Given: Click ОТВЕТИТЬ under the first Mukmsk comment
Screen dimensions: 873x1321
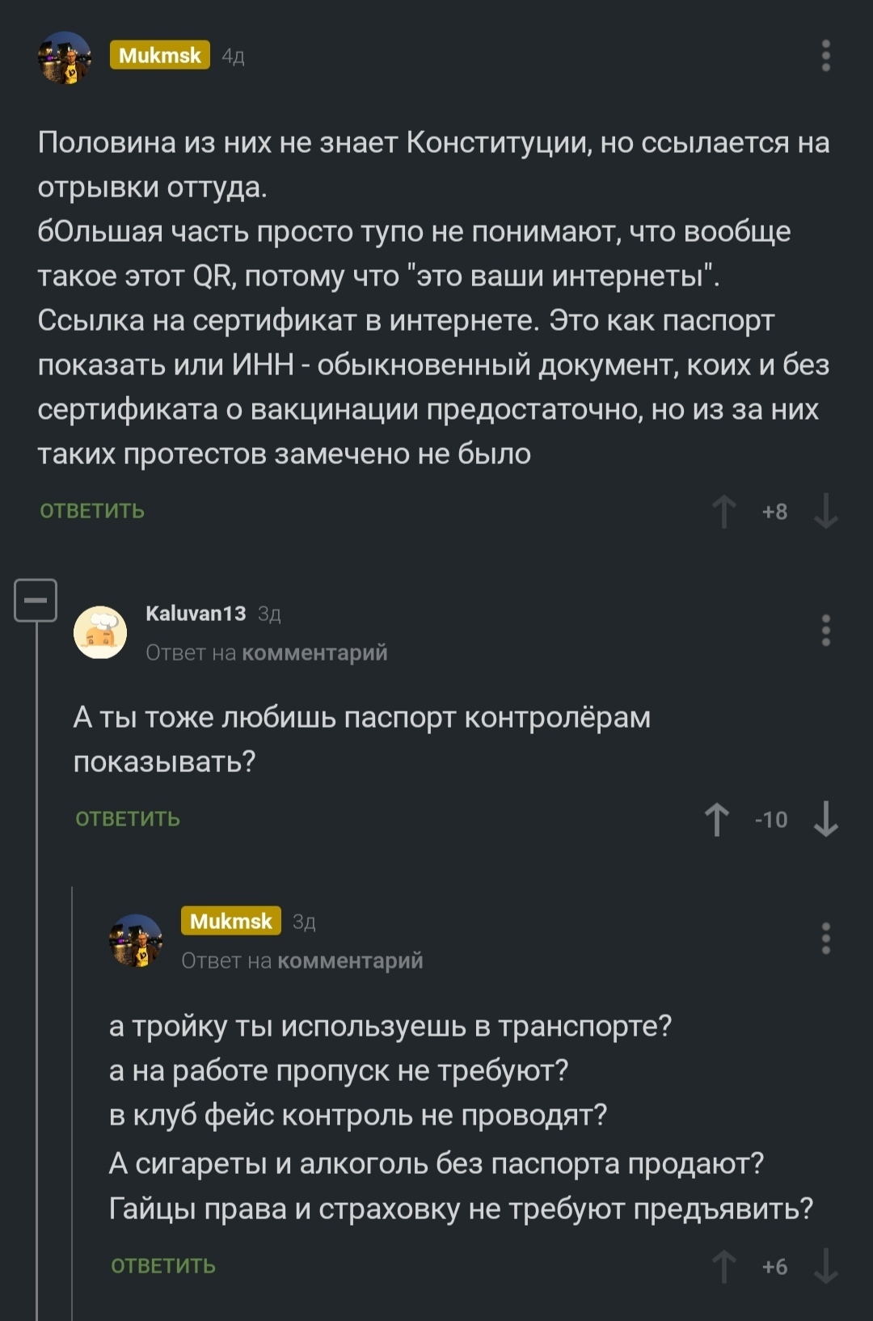Looking at the screenshot, I should pos(92,511).
